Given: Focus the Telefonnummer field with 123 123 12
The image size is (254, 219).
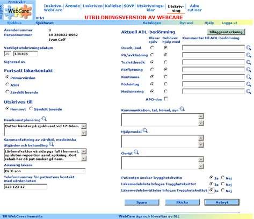Looking at the screenshot, I should pos(26,187).
